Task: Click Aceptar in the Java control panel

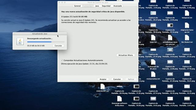Action: point(103,79)
